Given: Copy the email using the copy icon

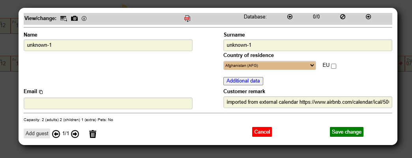Looking at the screenshot, I should (x=41, y=92).
